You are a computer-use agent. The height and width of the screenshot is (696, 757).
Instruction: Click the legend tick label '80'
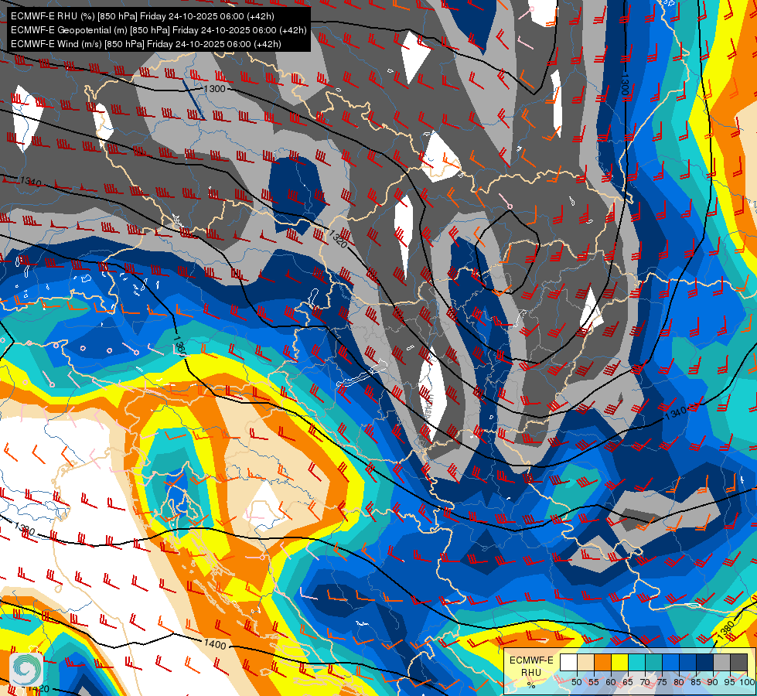679,682
